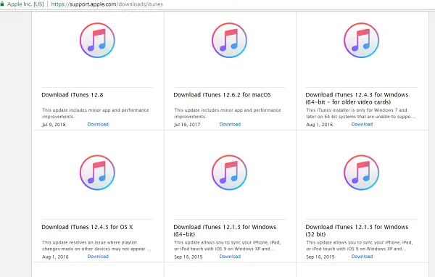Click the green padlock security icon

coord(2,4)
